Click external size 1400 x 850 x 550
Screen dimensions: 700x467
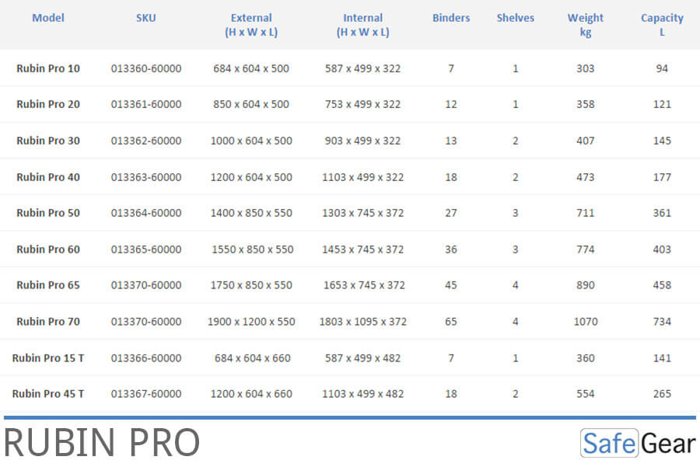pos(251,213)
